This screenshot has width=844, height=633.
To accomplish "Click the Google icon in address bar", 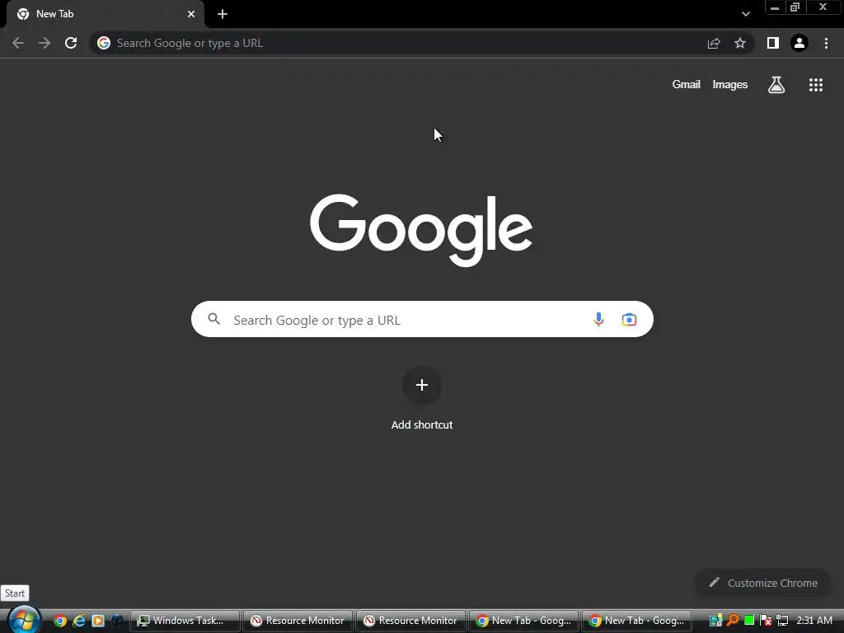I will [x=104, y=43].
